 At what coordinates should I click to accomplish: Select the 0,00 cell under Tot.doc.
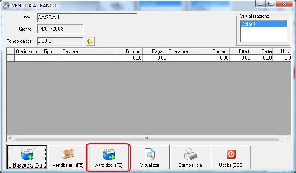coord(129,58)
